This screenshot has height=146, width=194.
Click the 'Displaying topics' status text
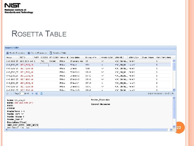pyautogui.click(x=161, y=93)
